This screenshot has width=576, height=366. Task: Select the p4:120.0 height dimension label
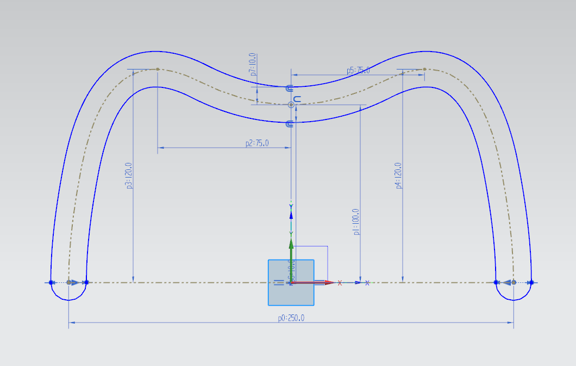click(x=398, y=176)
